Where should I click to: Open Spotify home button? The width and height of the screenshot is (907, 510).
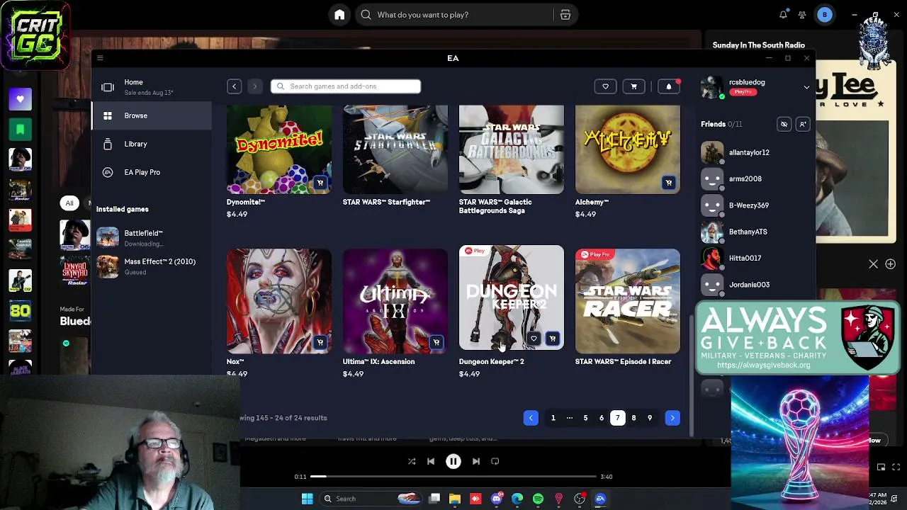[x=339, y=15]
